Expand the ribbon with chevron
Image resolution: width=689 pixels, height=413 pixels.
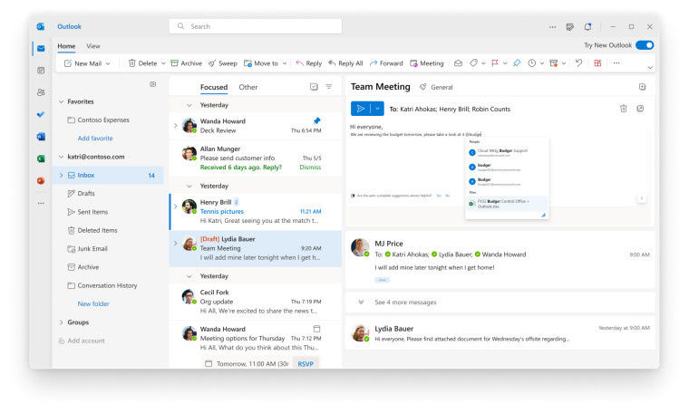[x=650, y=68]
